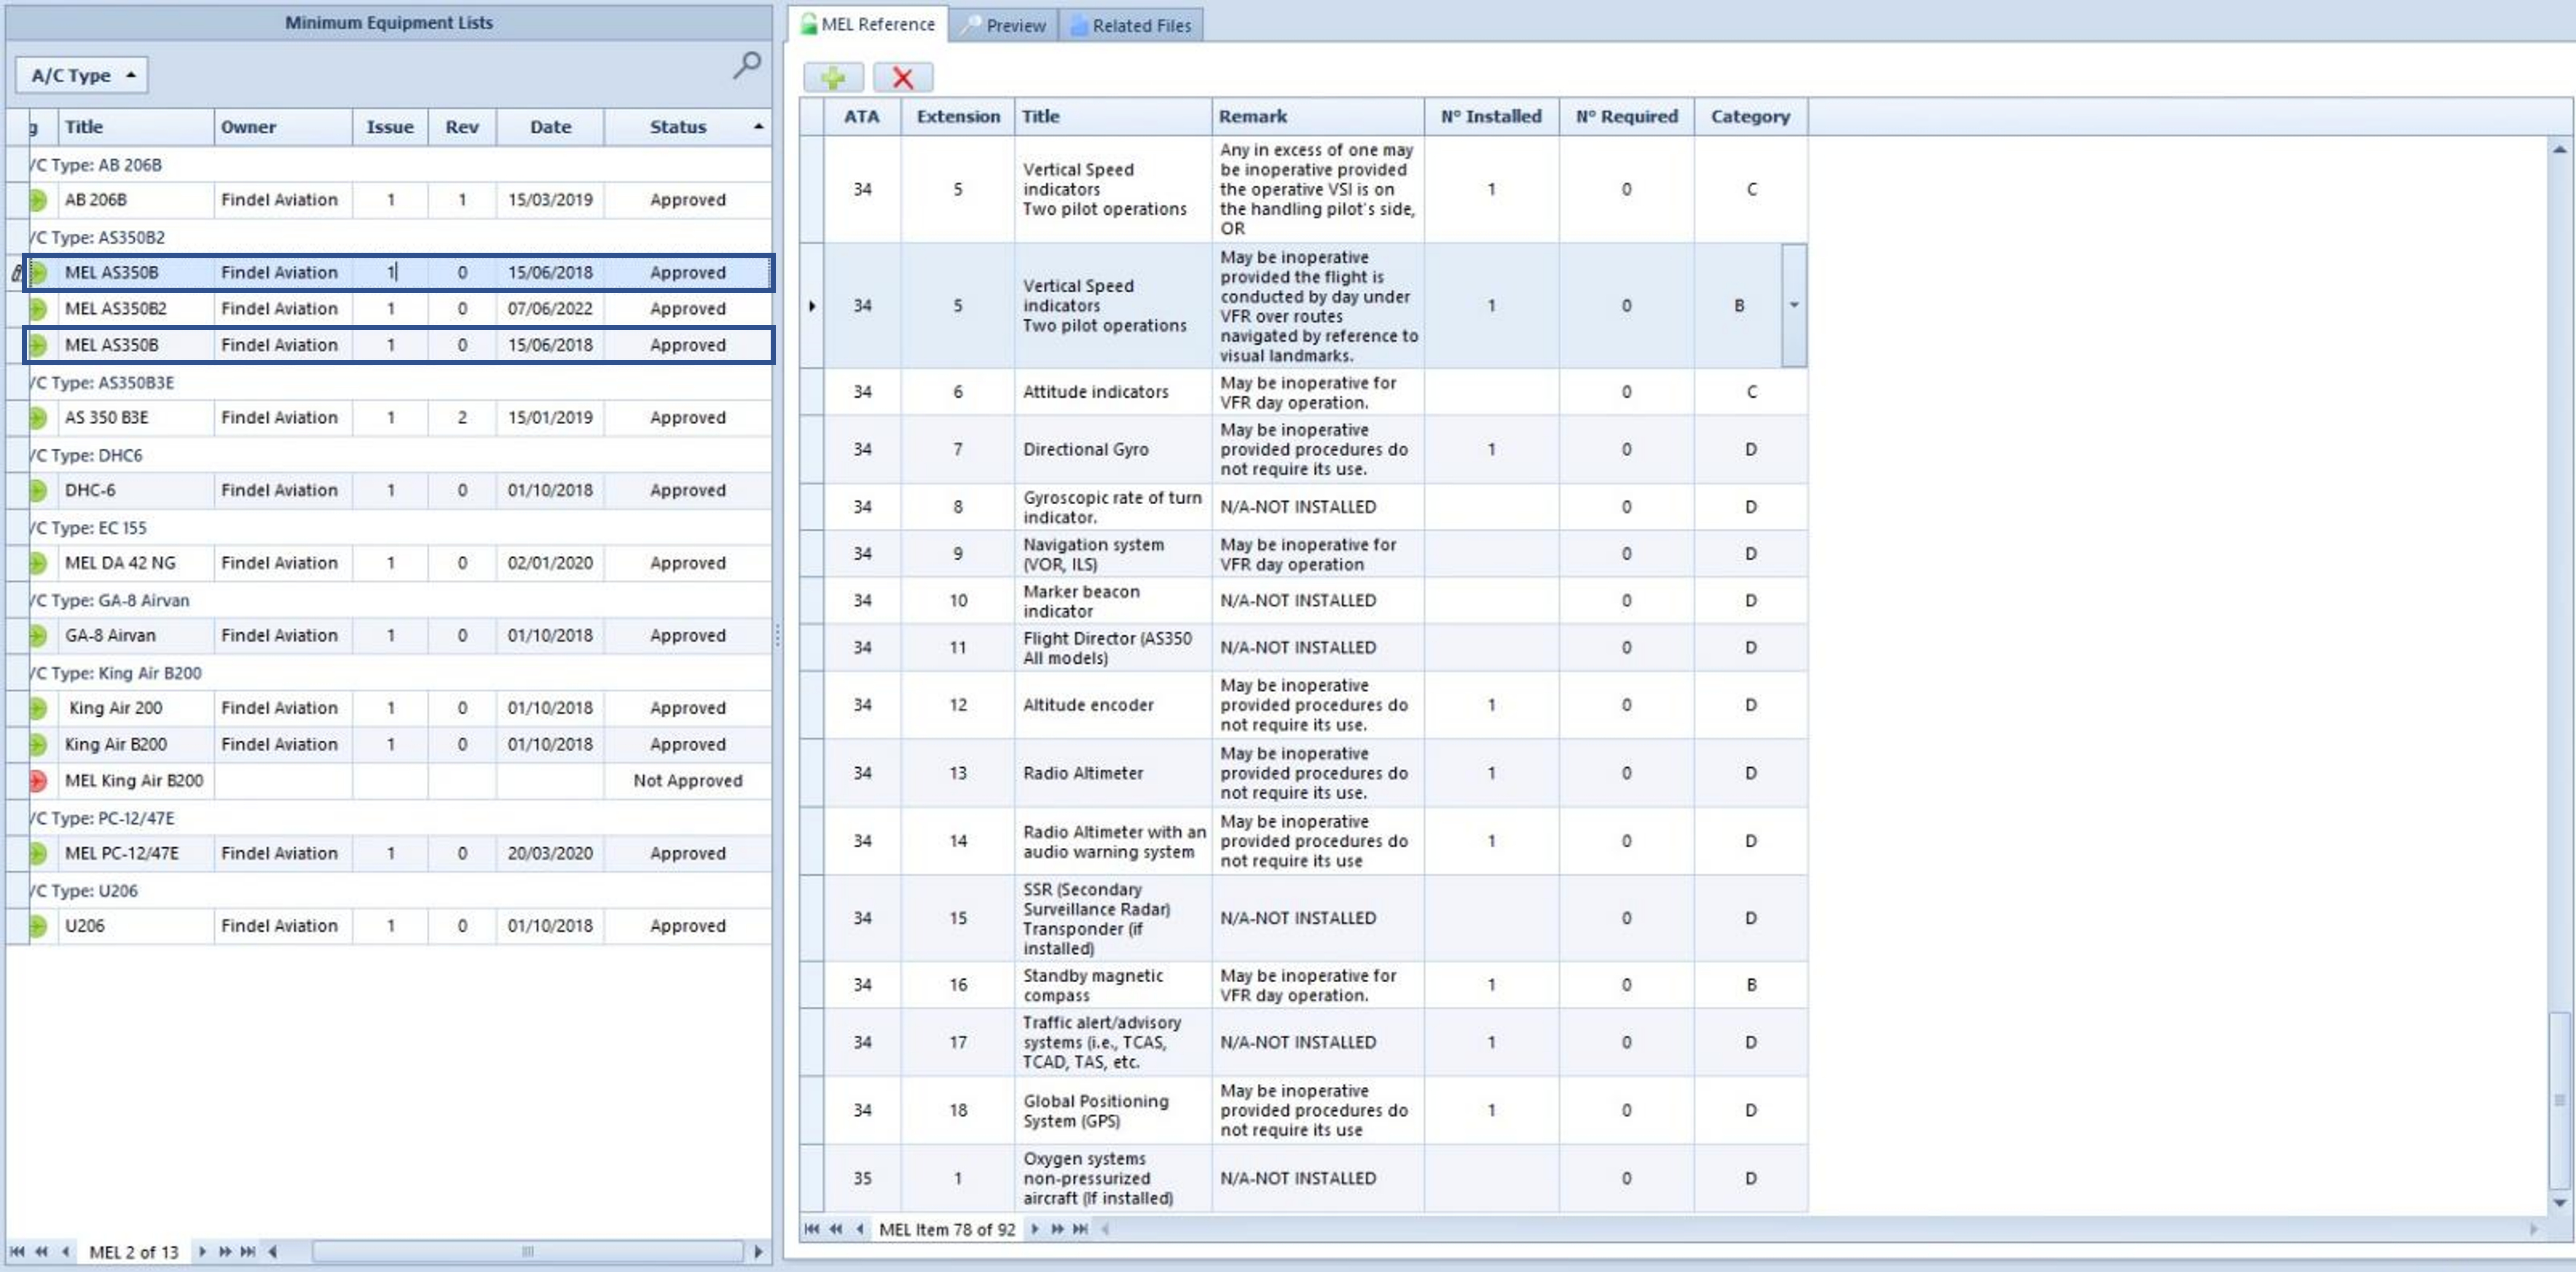The width and height of the screenshot is (2576, 1272).
Task: Click the right scroll arrow of MEL list scrollbar
Action: [758, 1251]
